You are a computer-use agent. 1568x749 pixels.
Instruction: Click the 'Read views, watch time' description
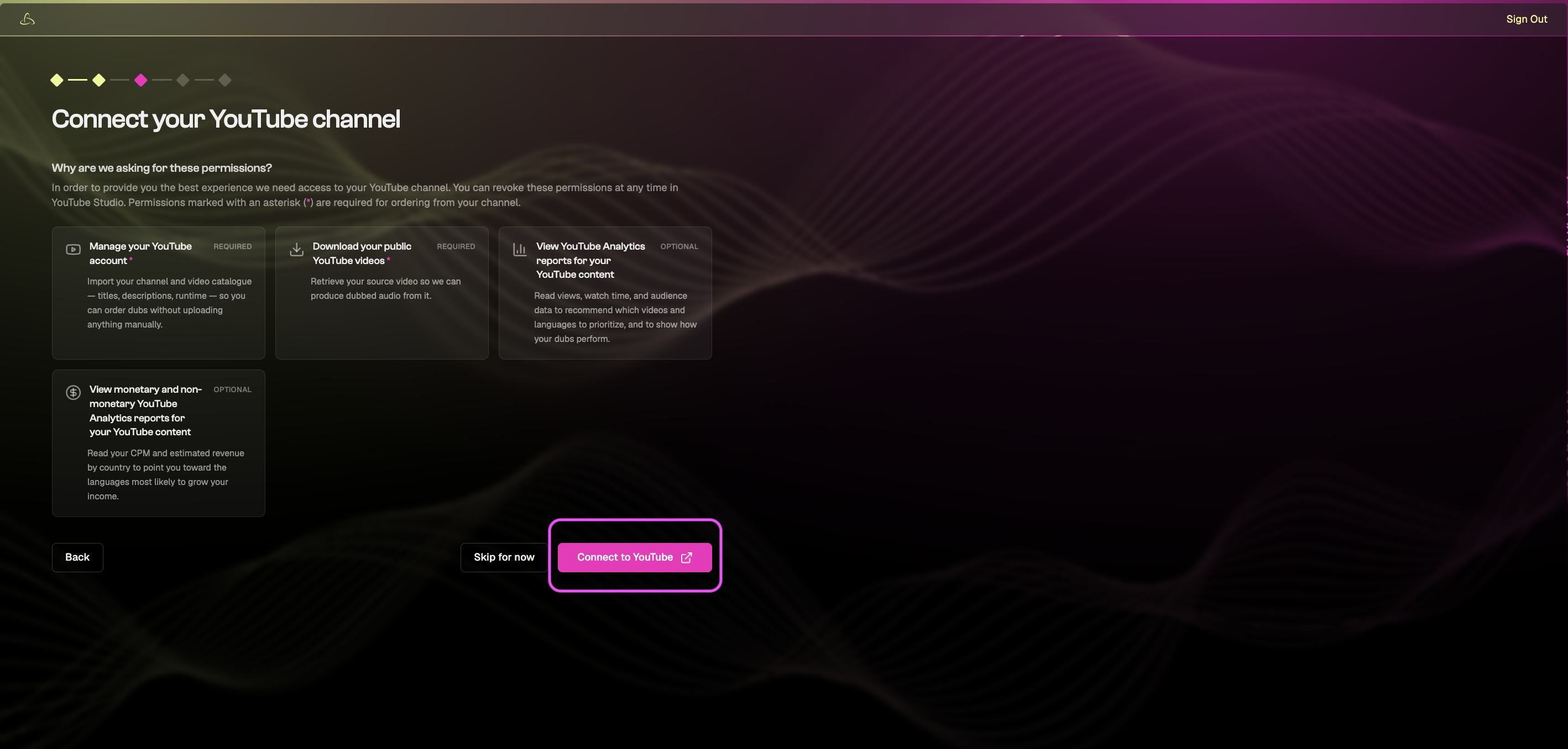(615, 318)
